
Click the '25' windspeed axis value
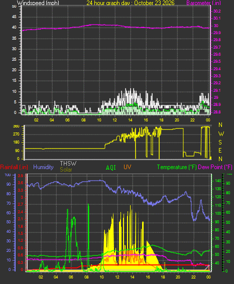tap(14, 59)
